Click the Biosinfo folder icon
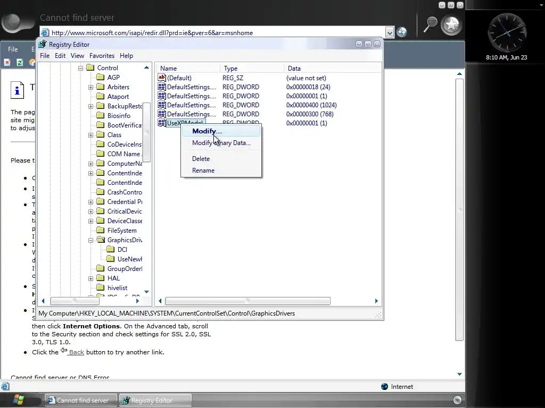The image size is (545, 408). pyautogui.click(x=101, y=115)
